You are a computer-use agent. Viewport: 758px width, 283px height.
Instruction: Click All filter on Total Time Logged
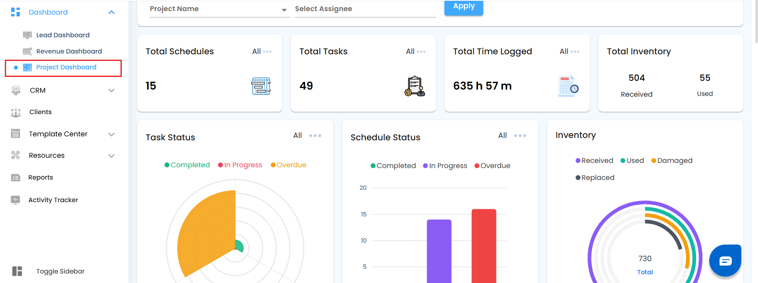pos(564,52)
